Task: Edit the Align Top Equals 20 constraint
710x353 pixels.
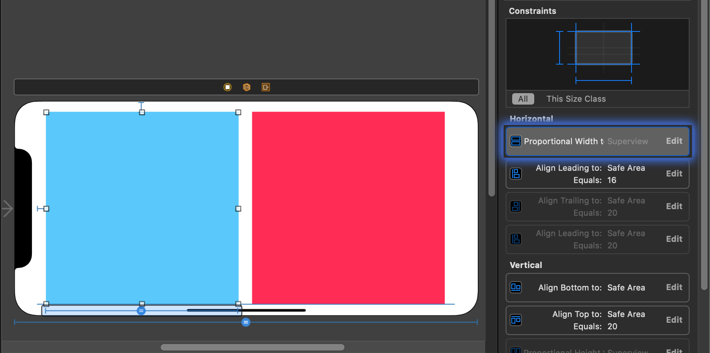Action: tap(674, 320)
